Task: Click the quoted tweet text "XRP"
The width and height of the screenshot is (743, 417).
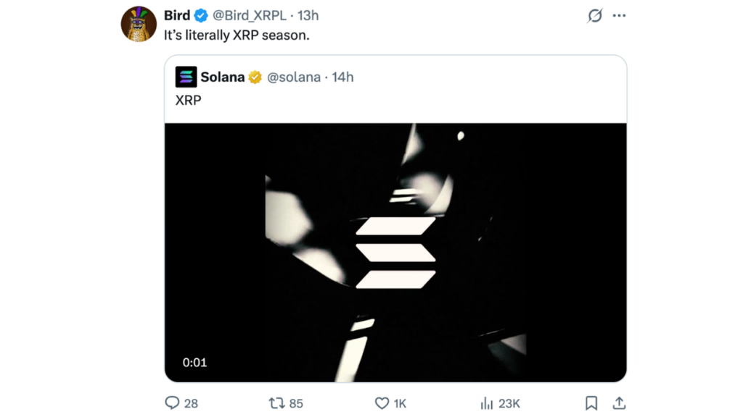Action: (x=188, y=101)
